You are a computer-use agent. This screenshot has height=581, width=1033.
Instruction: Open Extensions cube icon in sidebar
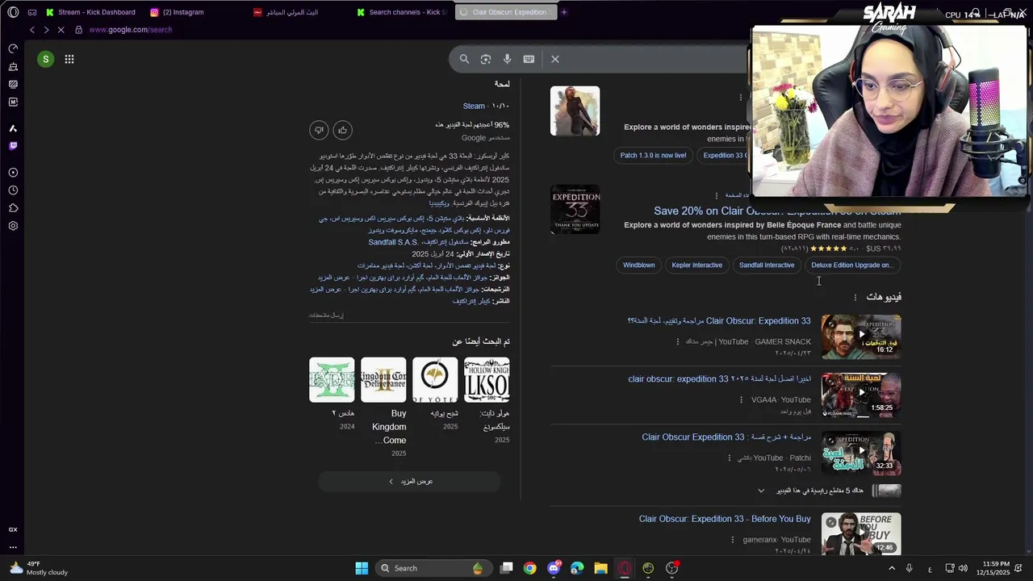tap(13, 208)
